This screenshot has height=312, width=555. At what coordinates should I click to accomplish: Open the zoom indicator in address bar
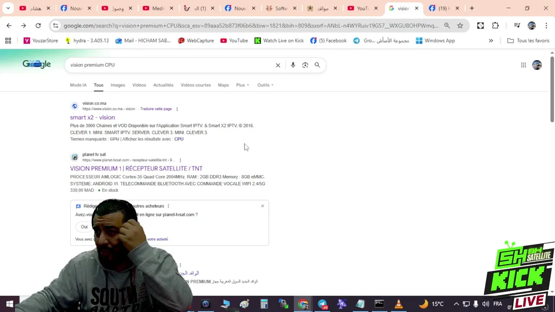coord(447,26)
